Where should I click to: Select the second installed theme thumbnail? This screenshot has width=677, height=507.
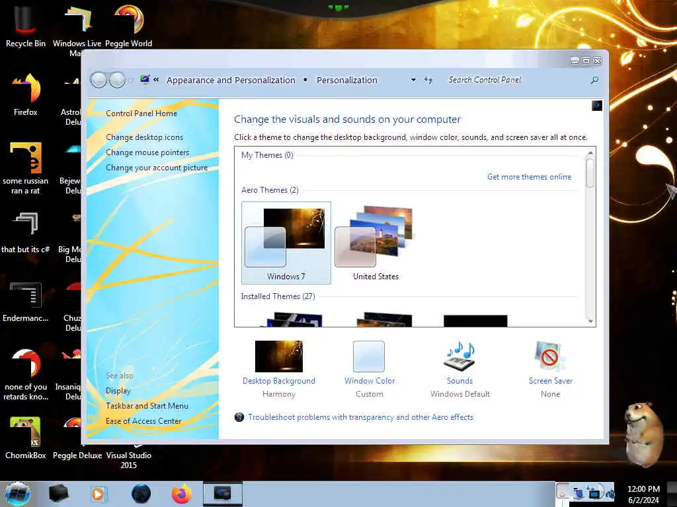[x=384, y=320]
